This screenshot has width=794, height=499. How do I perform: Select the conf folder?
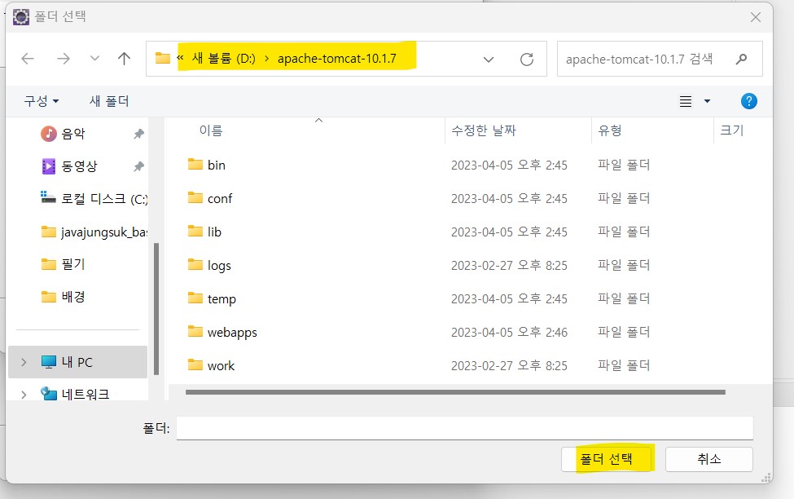point(220,198)
